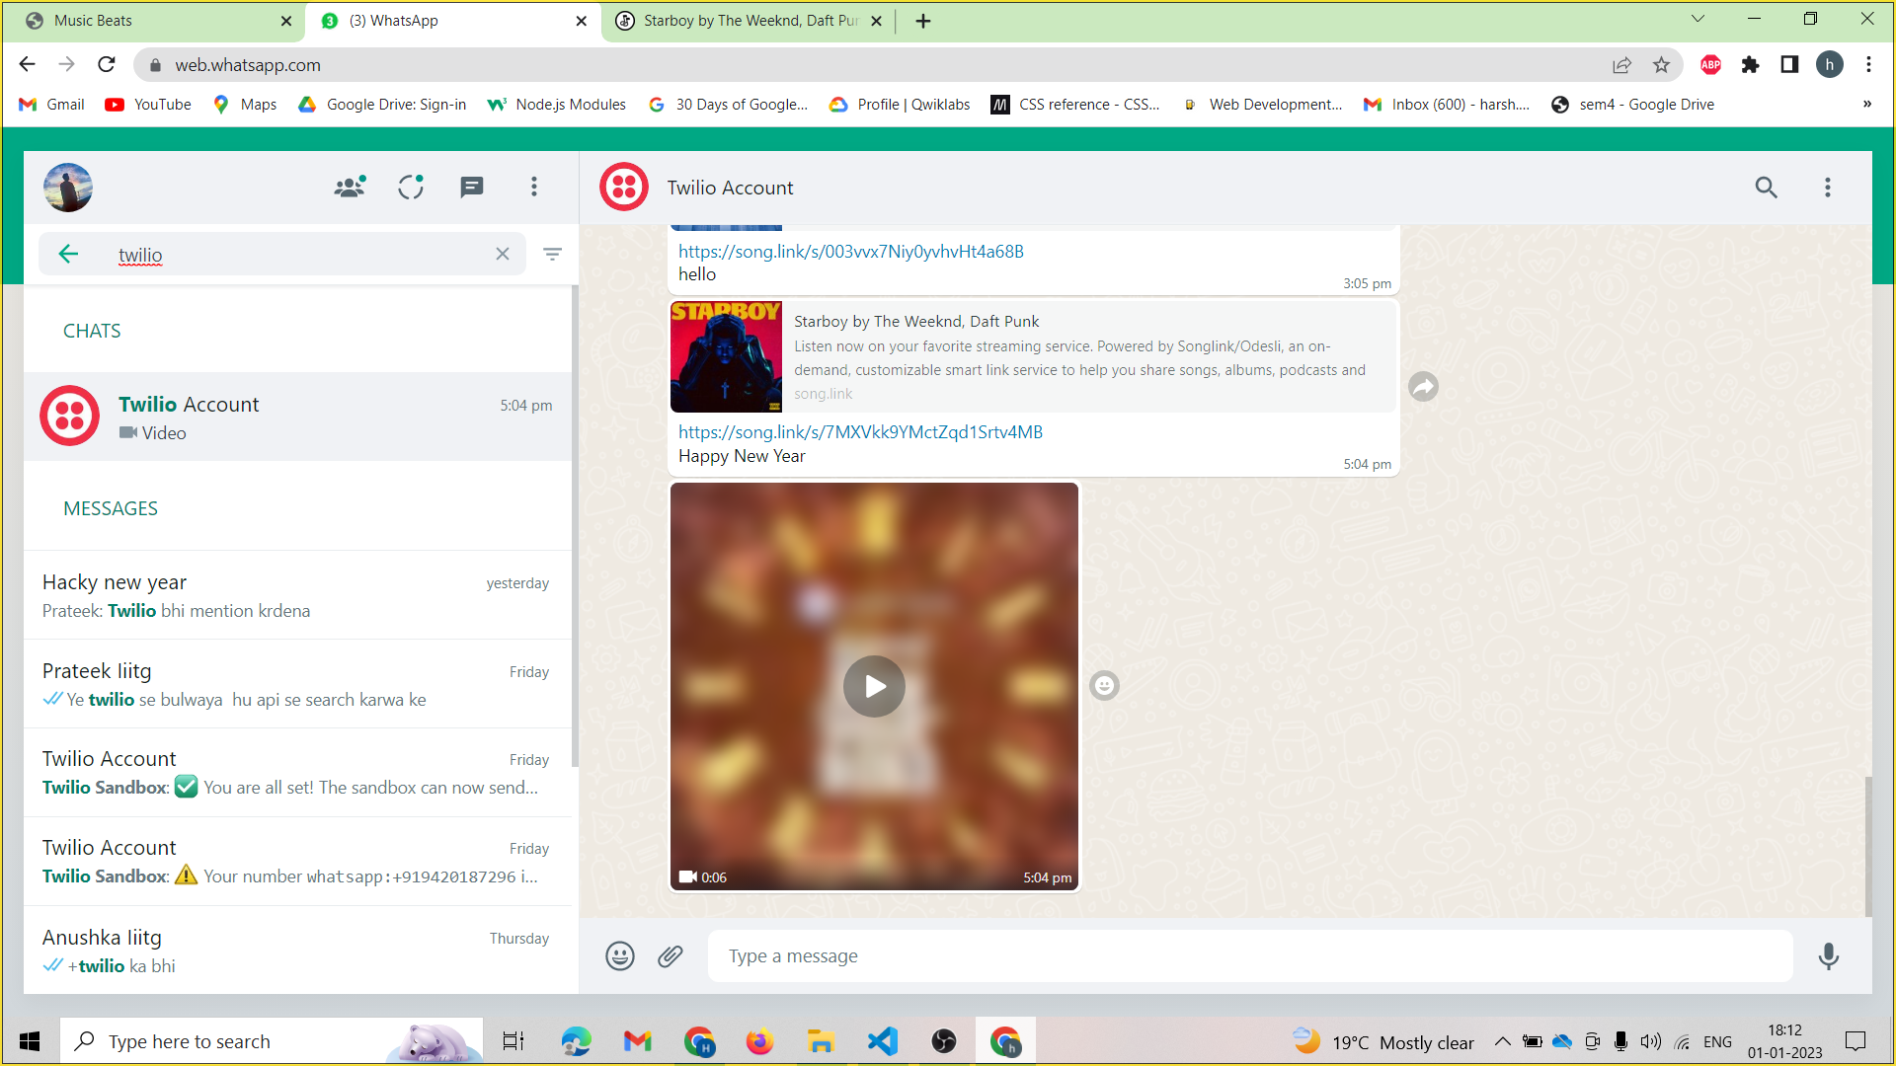Clear the twilio search text
This screenshot has width=1896, height=1066.
click(x=503, y=255)
